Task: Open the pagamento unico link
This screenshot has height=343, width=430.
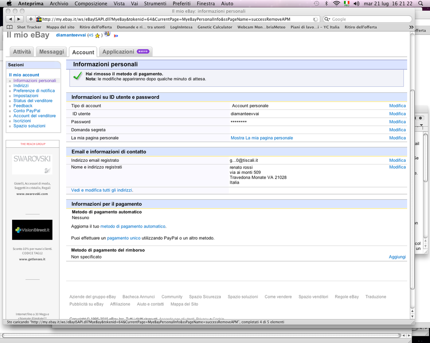Action: pyautogui.click(x=124, y=238)
